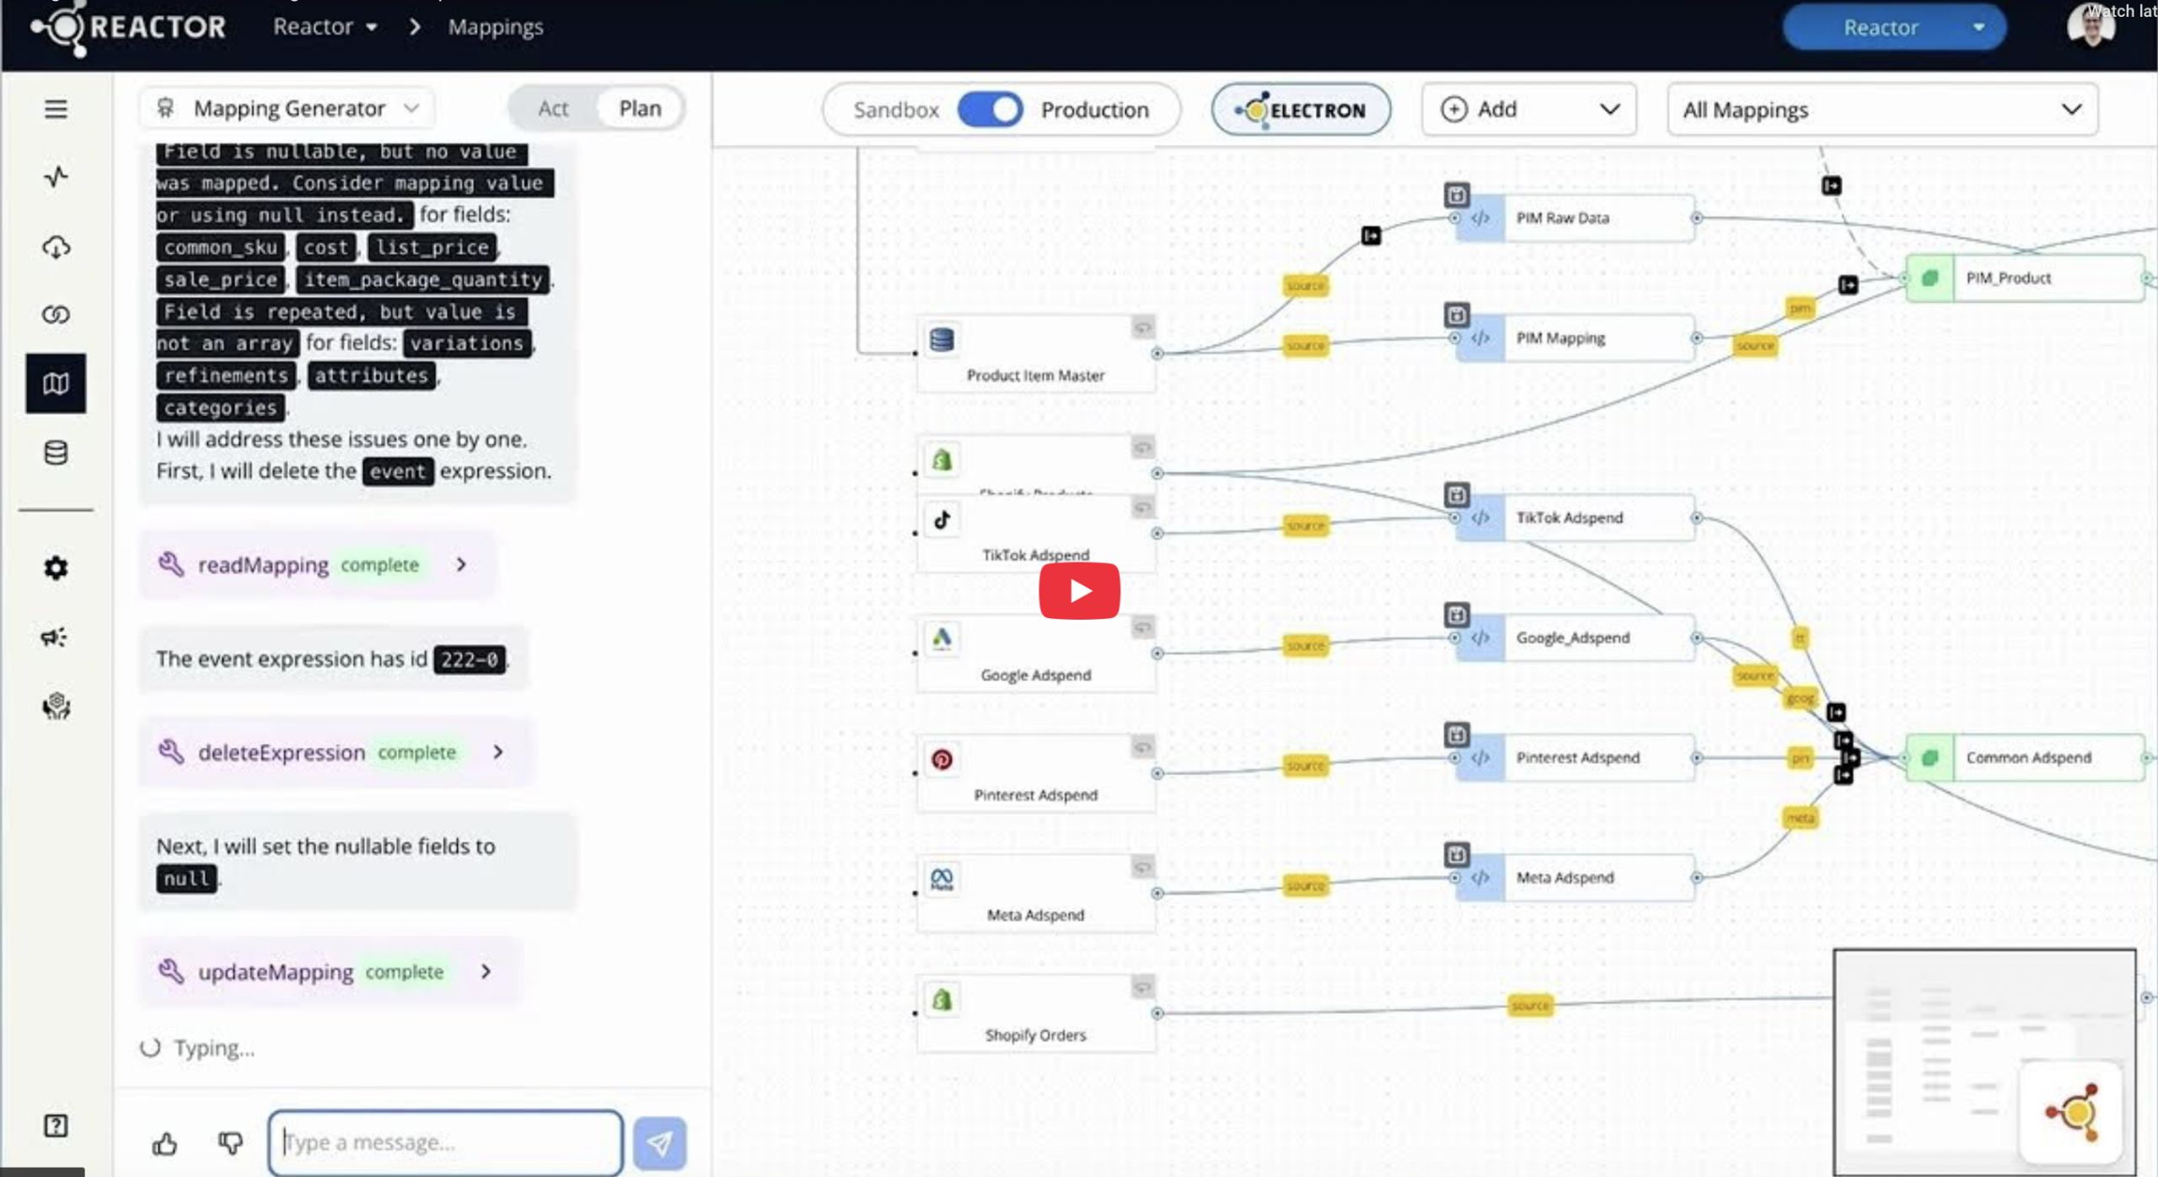The width and height of the screenshot is (2158, 1177).
Task: Click the cloud download sidebar icon
Action: point(56,247)
